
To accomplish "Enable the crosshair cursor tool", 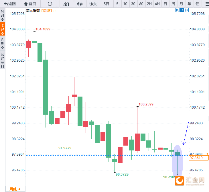I will (173, 10).
